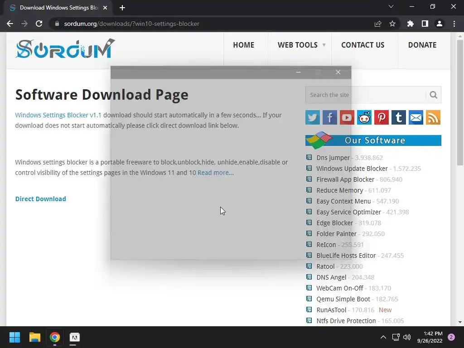
Task: Open Chrome extensions puzzle icon
Action: pos(411,24)
